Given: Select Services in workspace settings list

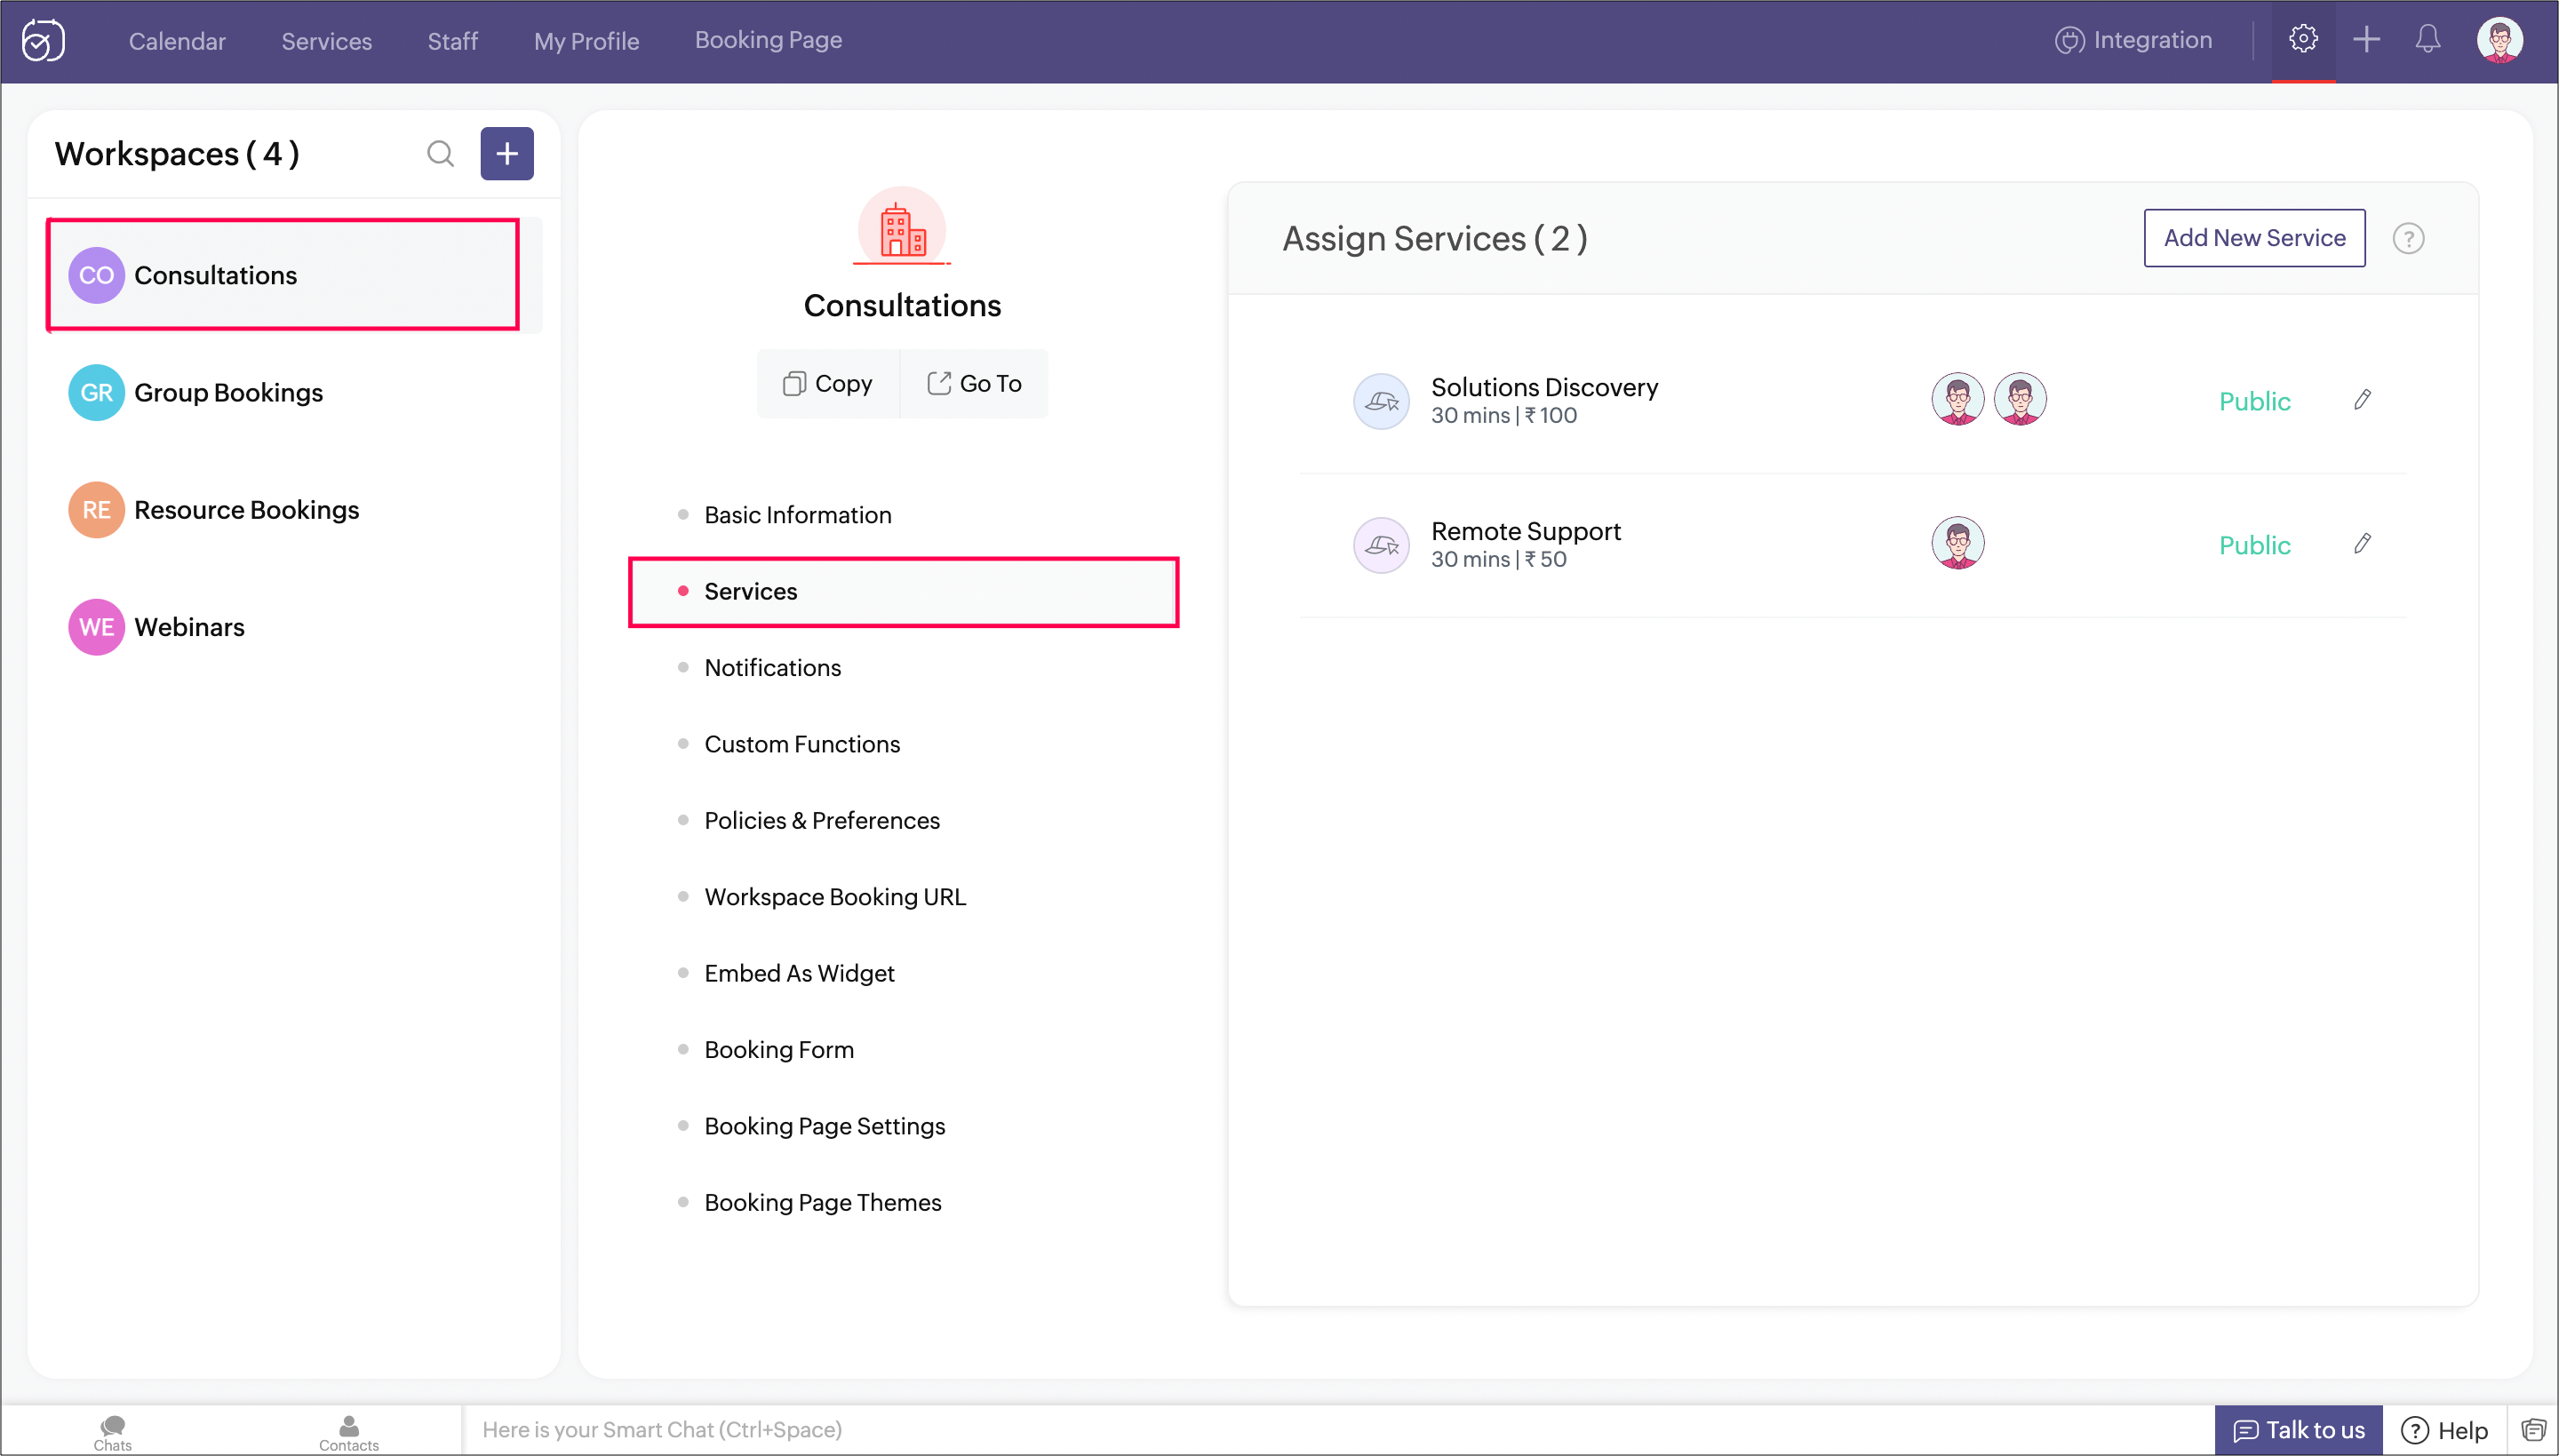Looking at the screenshot, I should [903, 591].
